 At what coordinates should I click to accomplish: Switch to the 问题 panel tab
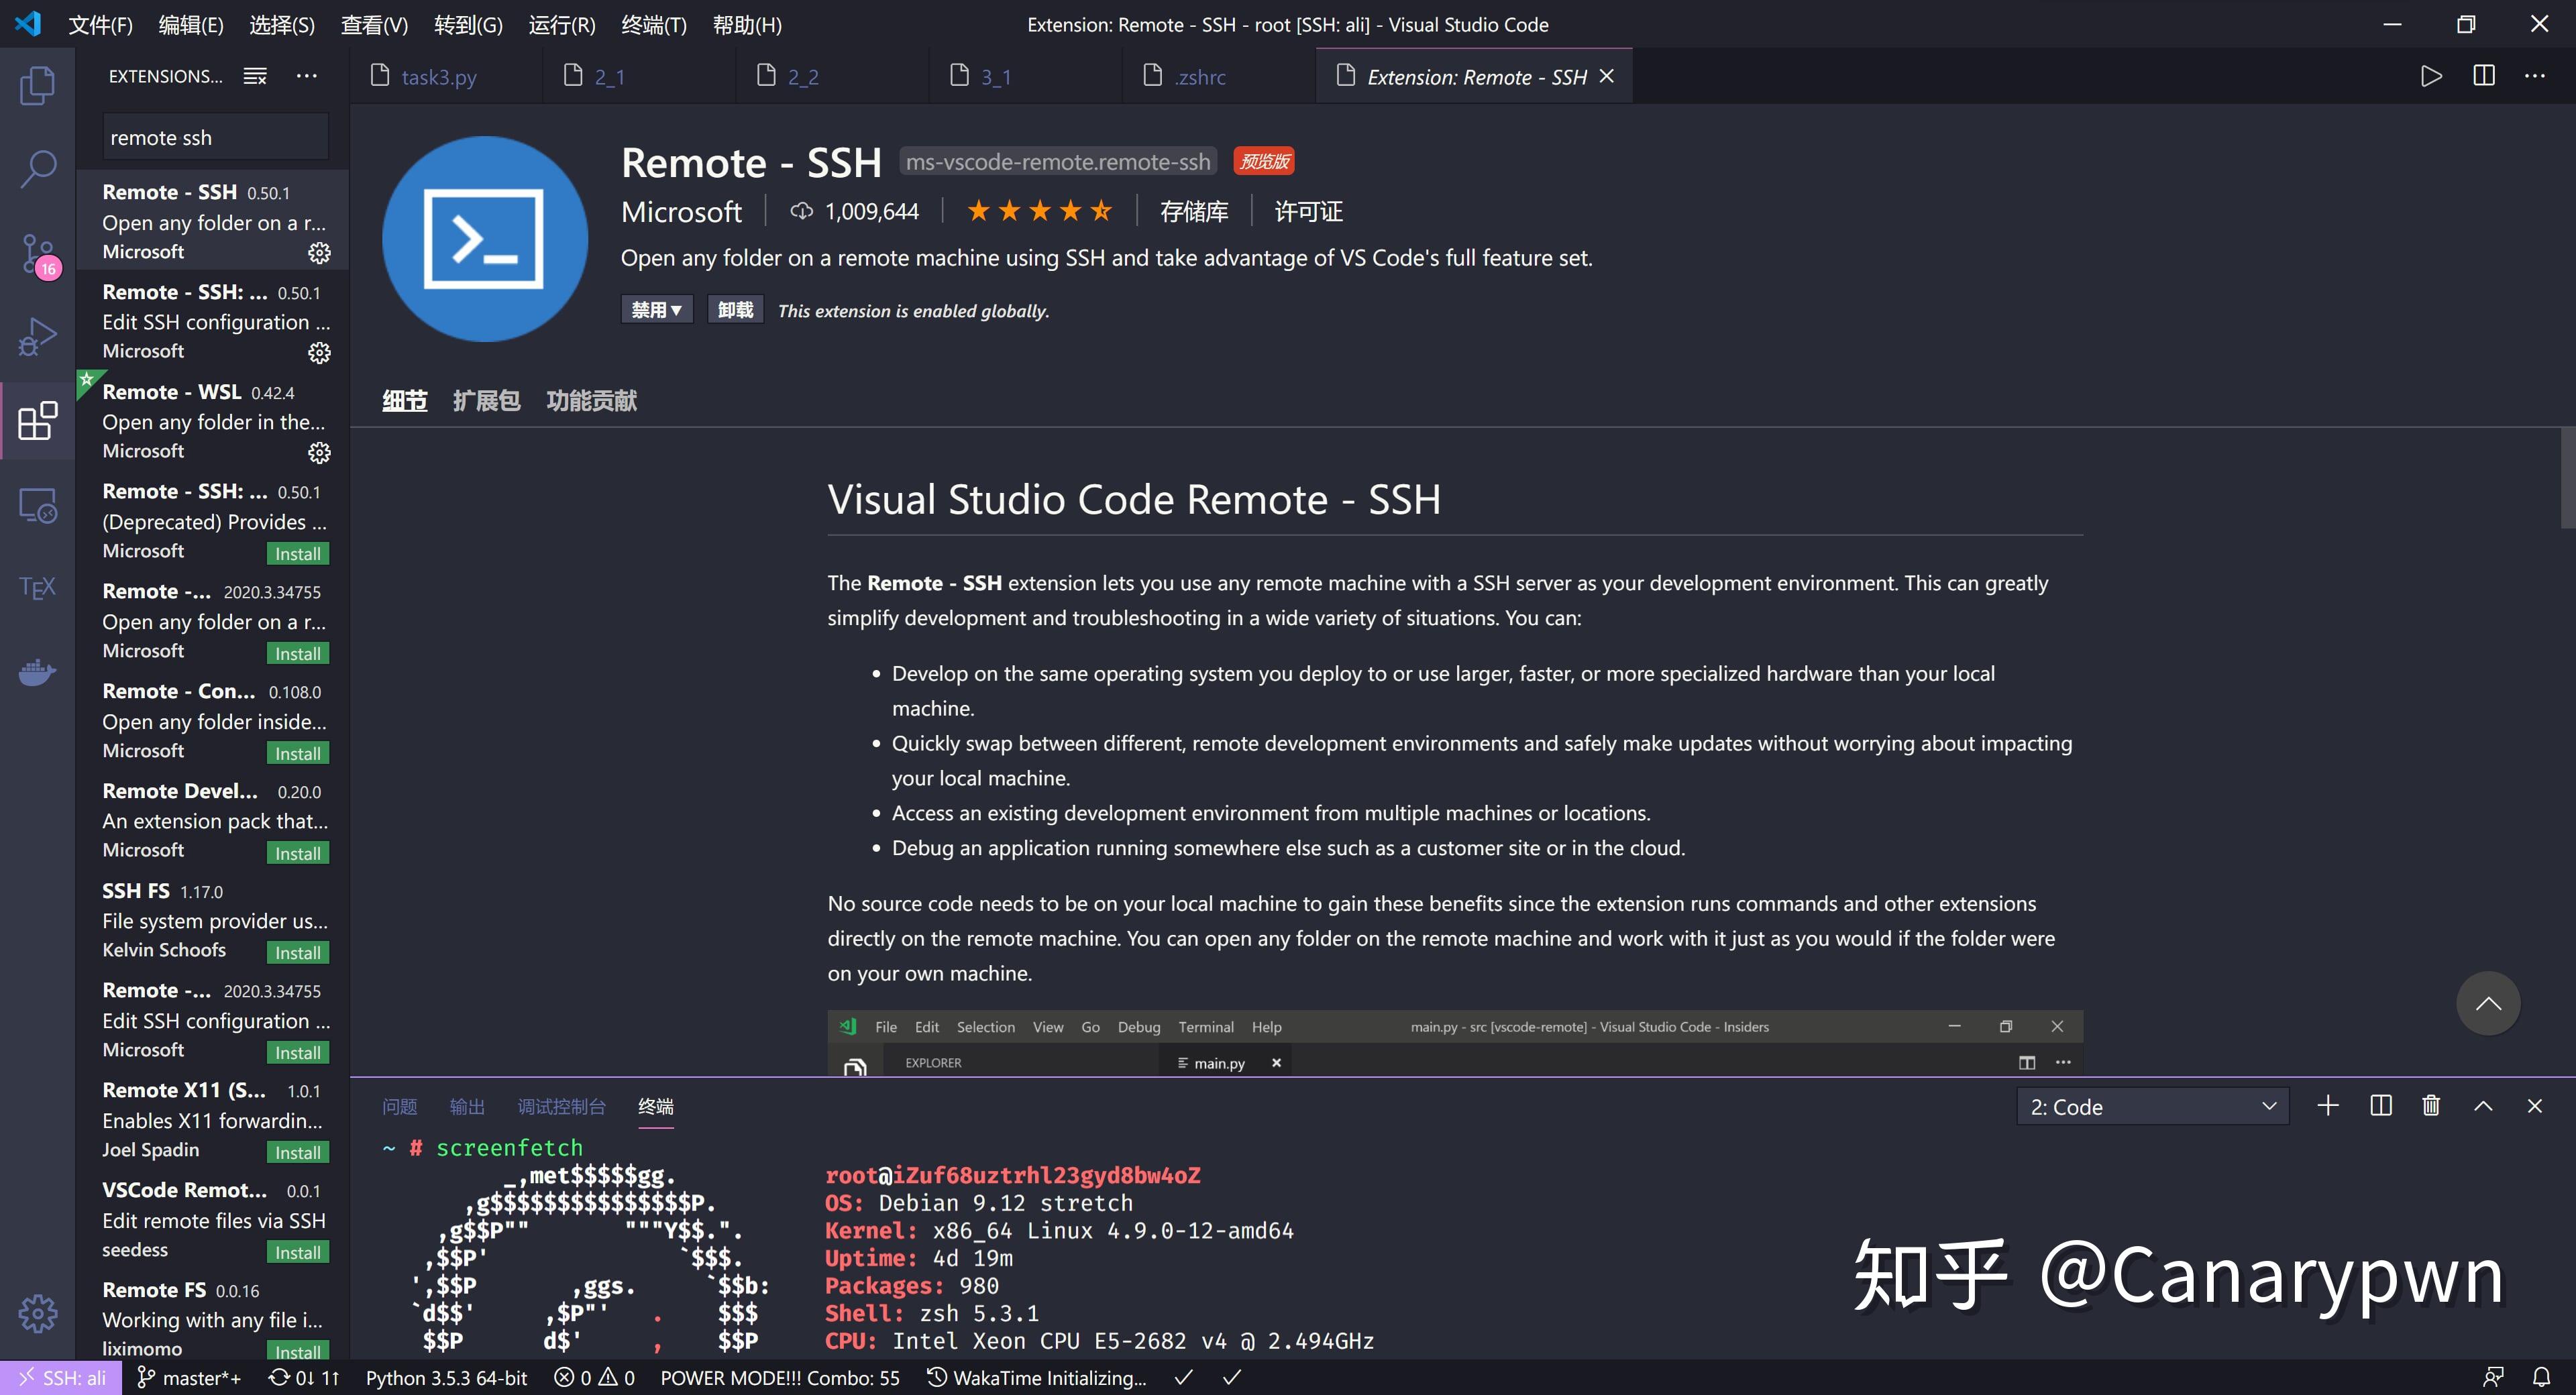[400, 1107]
